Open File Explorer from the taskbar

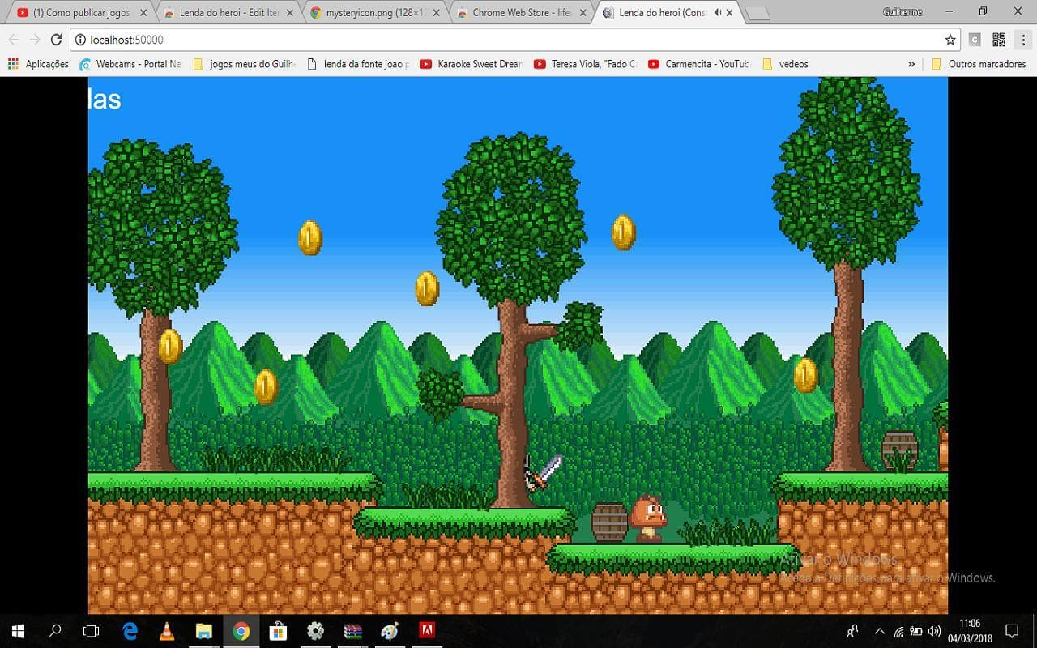204,631
